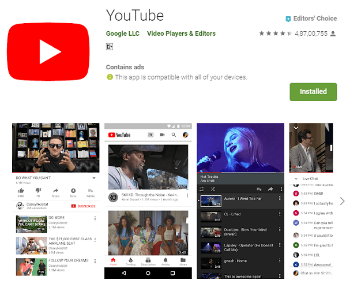Open options for Lapsley - Operator
Screen dimensions: 346x287
(x=280, y=245)
